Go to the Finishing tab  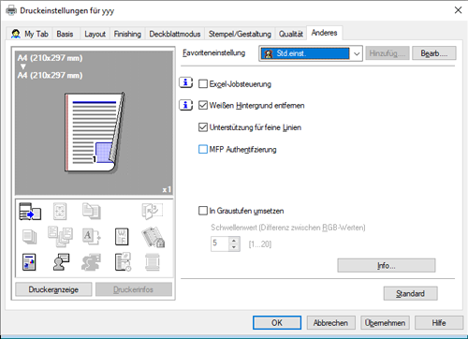127,34
